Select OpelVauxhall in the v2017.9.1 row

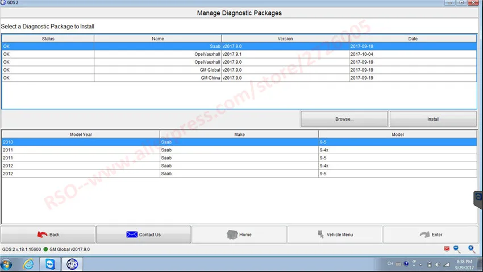pyautogui.click(x=207, y=54)
